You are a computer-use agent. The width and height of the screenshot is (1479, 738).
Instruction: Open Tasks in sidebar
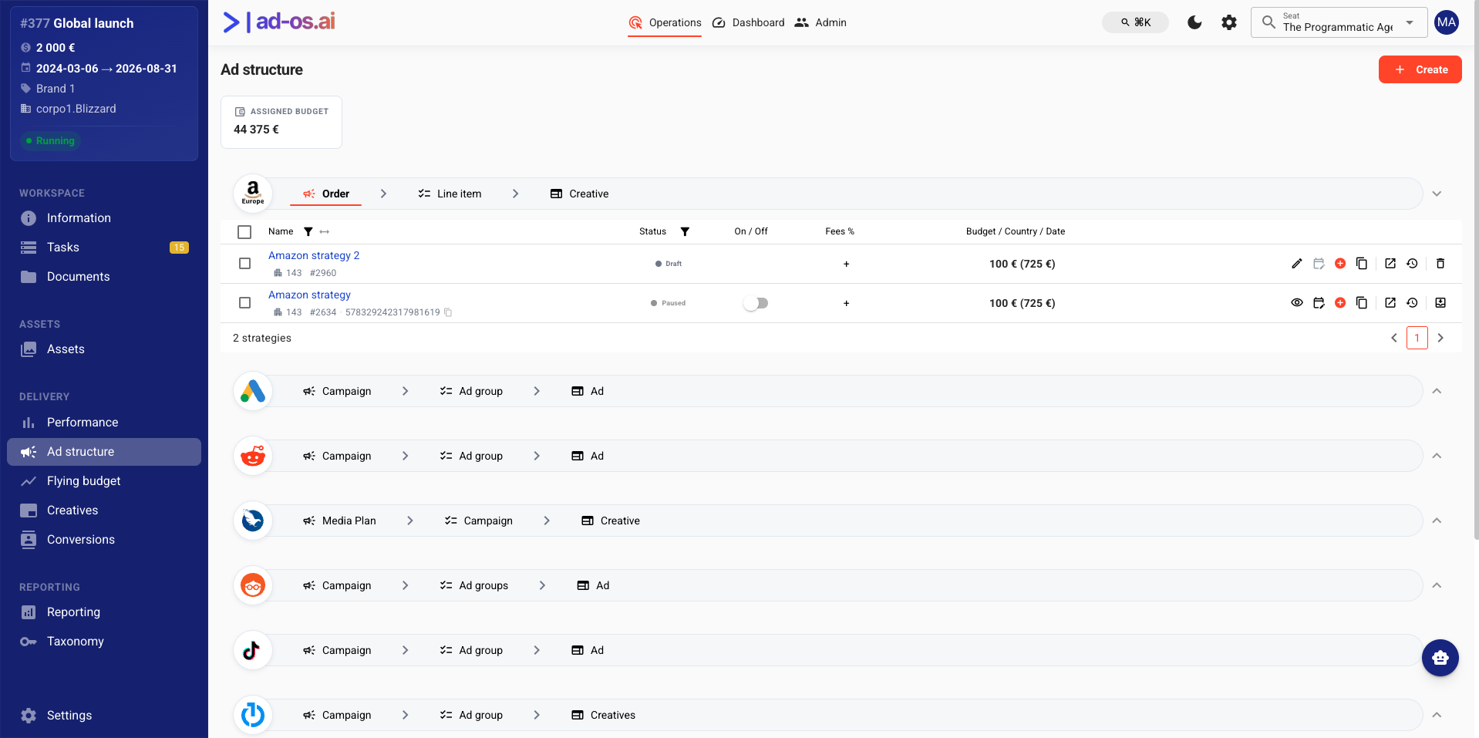coord(104,248)
